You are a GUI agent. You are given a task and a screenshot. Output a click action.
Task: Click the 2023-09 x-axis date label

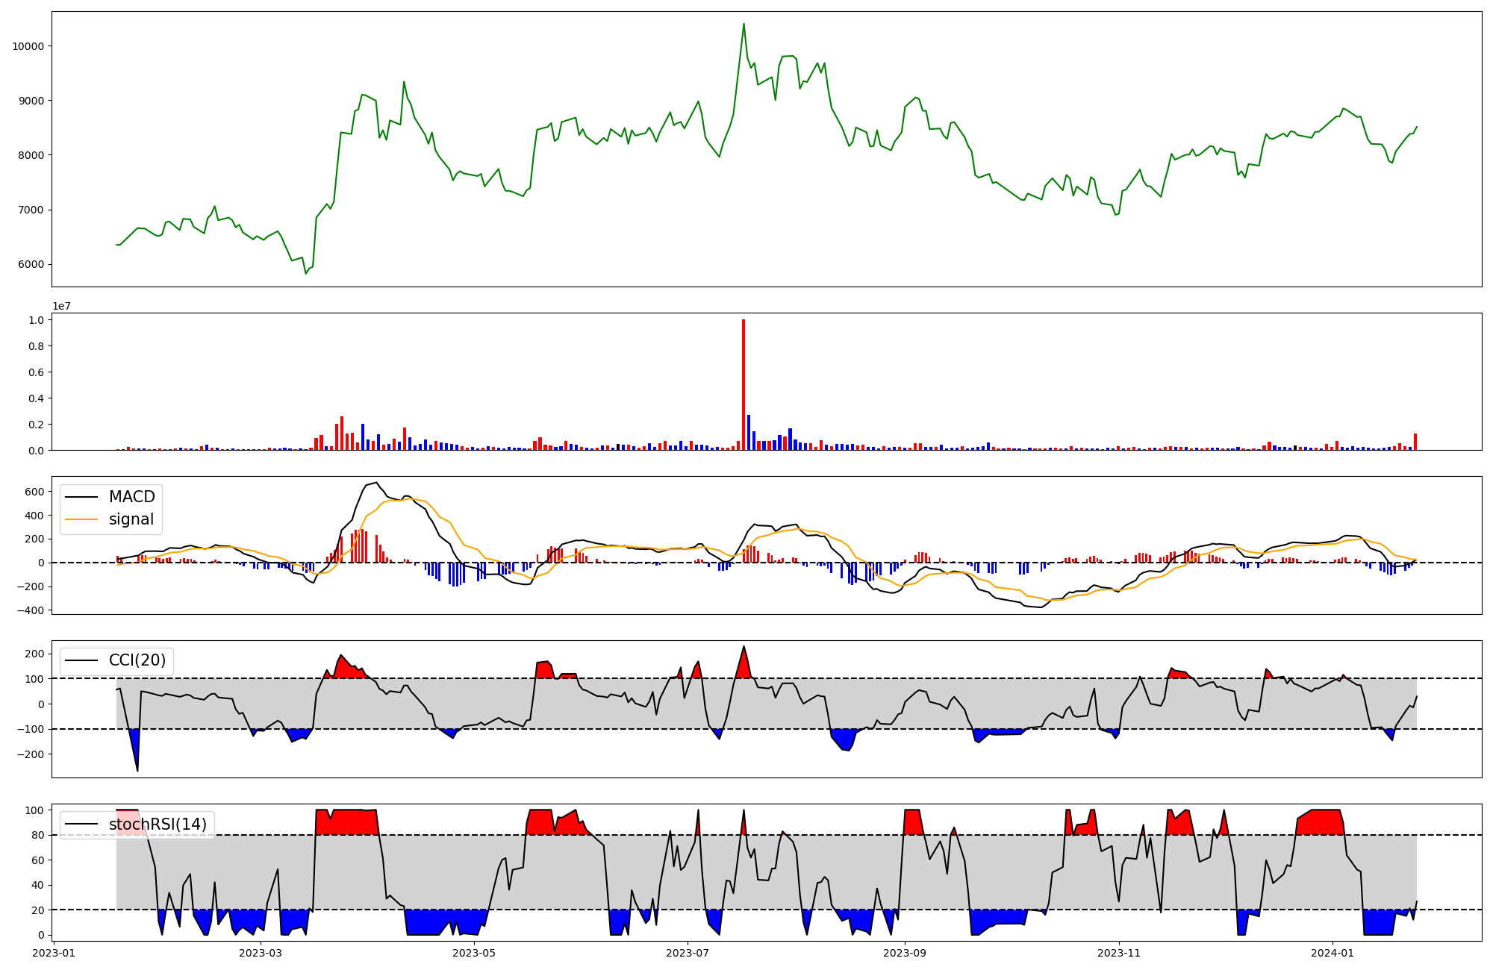coord(905,953)
